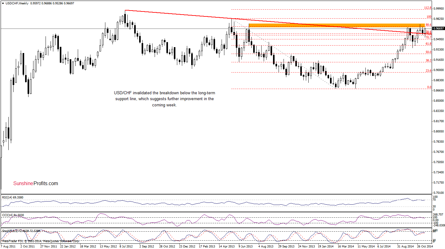Click the -248.0308 CCI scale value
This screenshot has width=445, height=249.
pos(438,225)
